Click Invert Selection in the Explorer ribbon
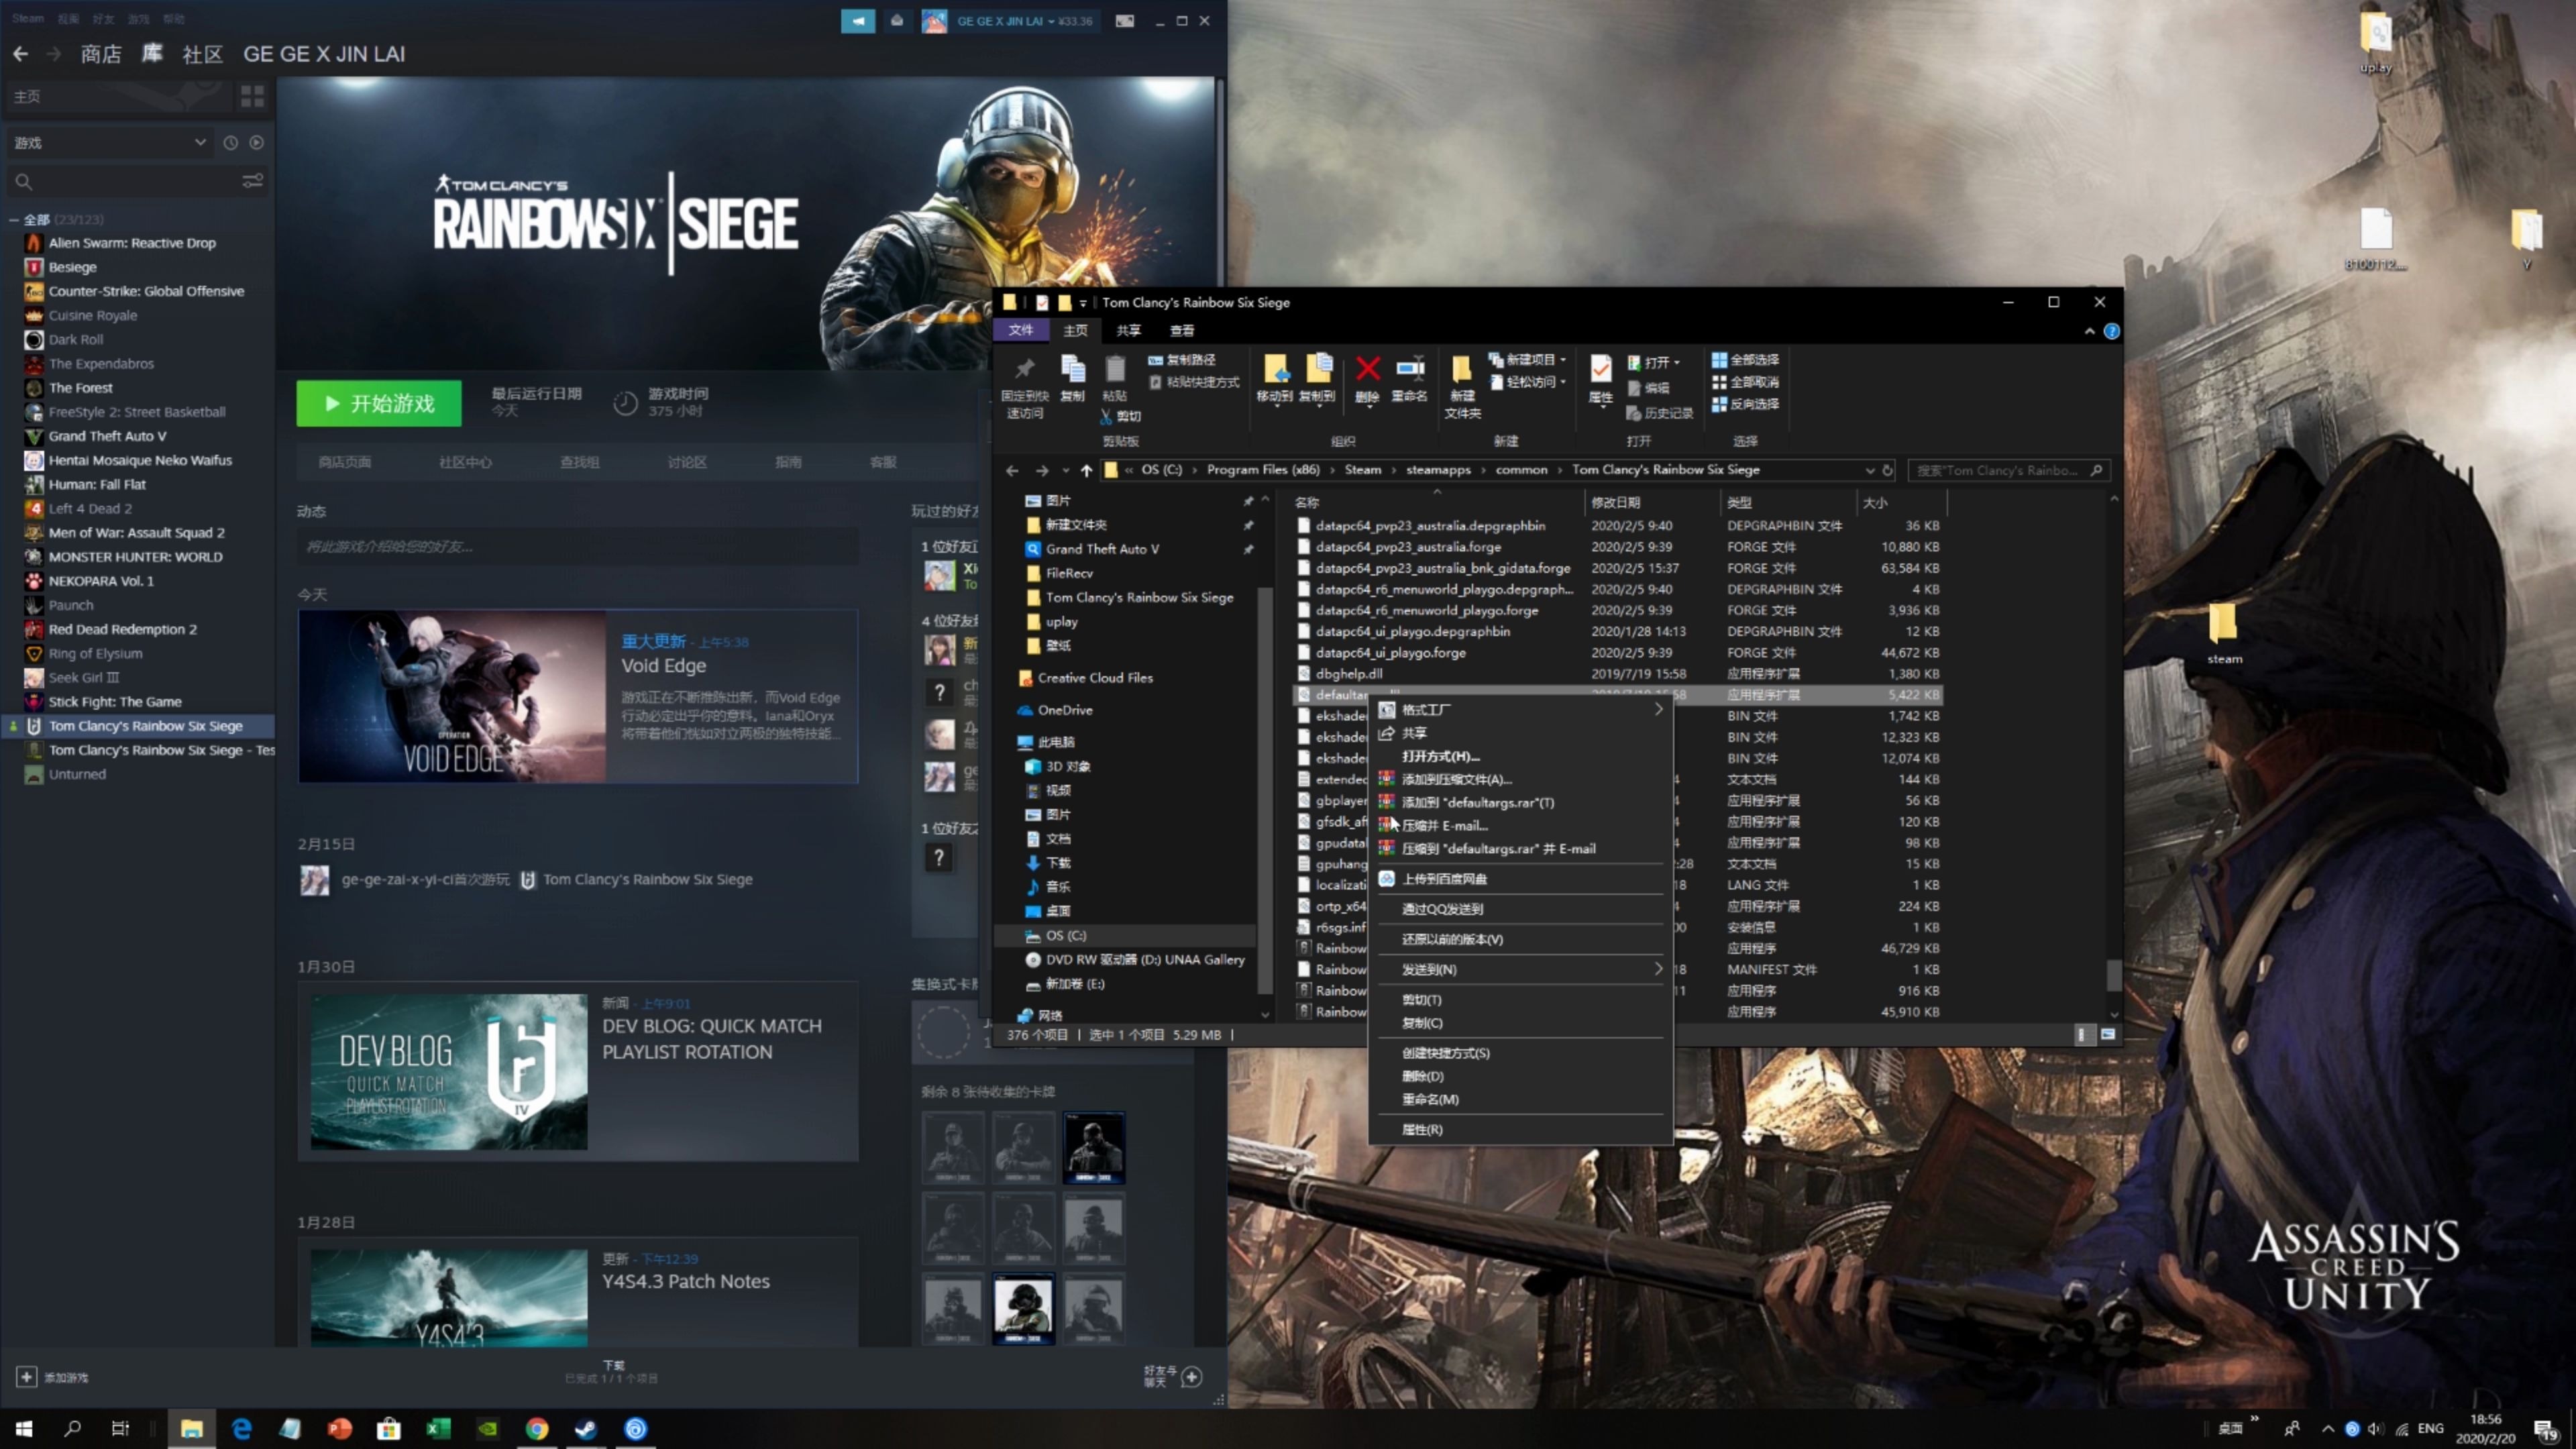The image size is (2576, 1449). pos(1744,404)
